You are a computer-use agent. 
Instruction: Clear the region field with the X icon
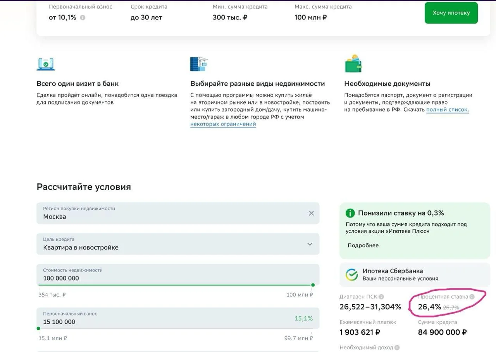pyautogui.click(x=311, y=213)
